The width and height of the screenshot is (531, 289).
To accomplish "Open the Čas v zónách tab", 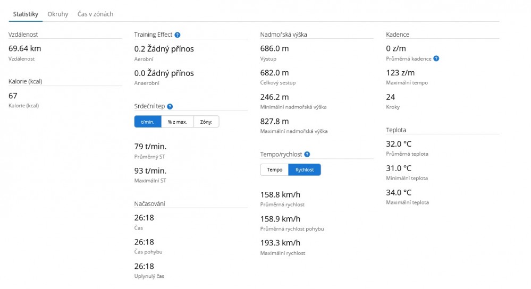I will click(95, 14).
